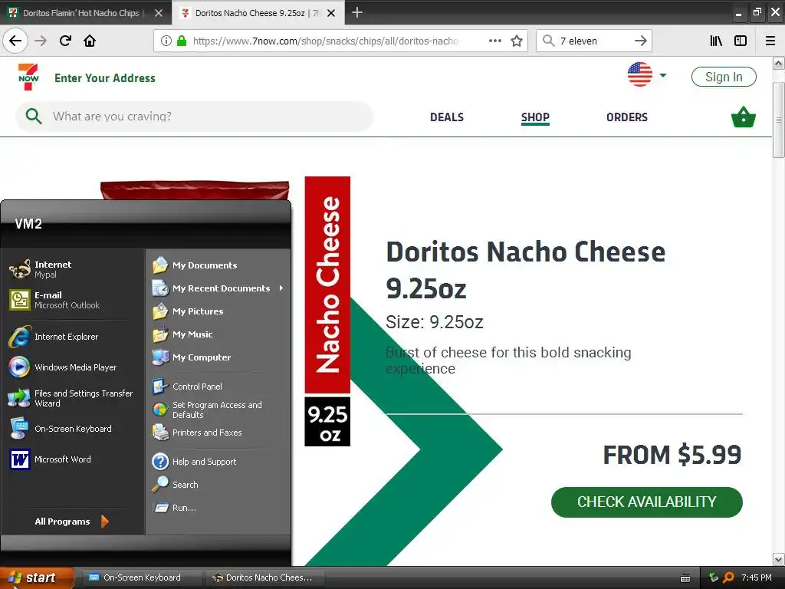Open the browser Library icon

716,41
